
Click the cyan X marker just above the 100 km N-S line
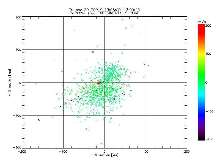click(97, 46)
